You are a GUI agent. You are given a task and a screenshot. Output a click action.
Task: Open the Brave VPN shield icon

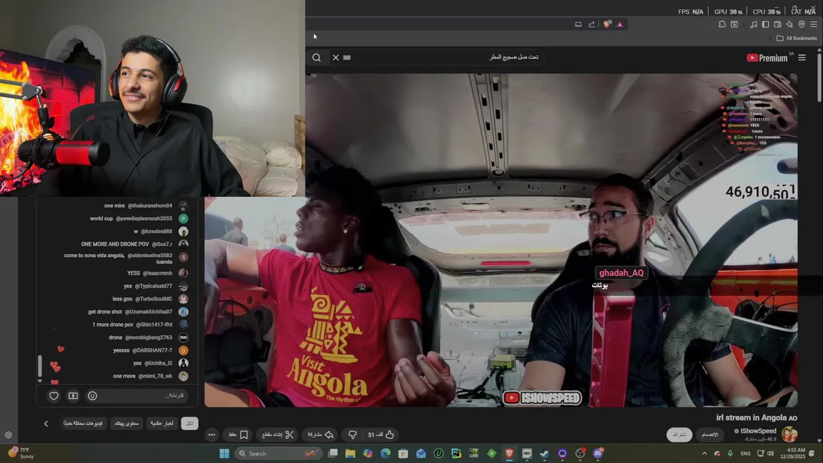coord(801,24)
